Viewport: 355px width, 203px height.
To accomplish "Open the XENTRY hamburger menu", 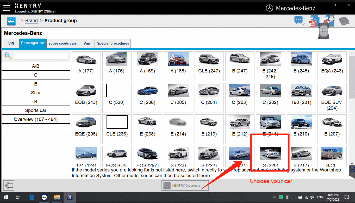I will [x=6, y=8].
